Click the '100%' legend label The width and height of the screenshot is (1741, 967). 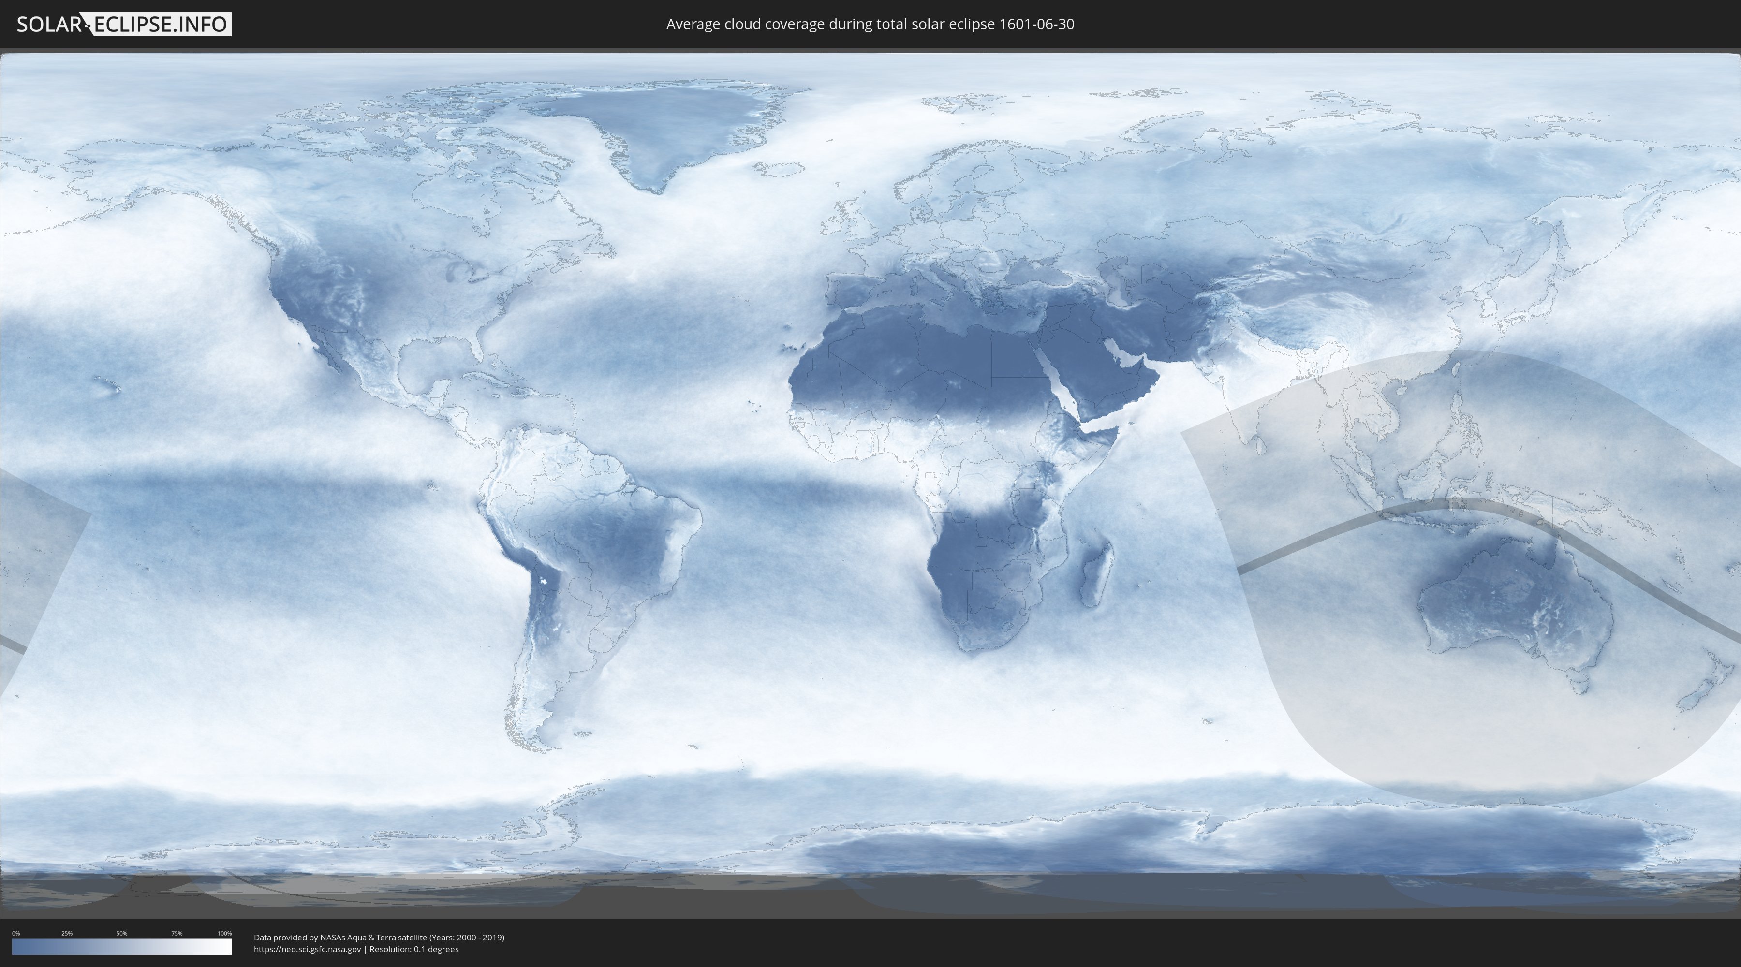[x=224, y=933]
